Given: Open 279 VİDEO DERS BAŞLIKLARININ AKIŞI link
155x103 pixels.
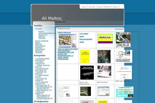Looking at the screenshot, I should pyautogui.click(x=86, y=38).
